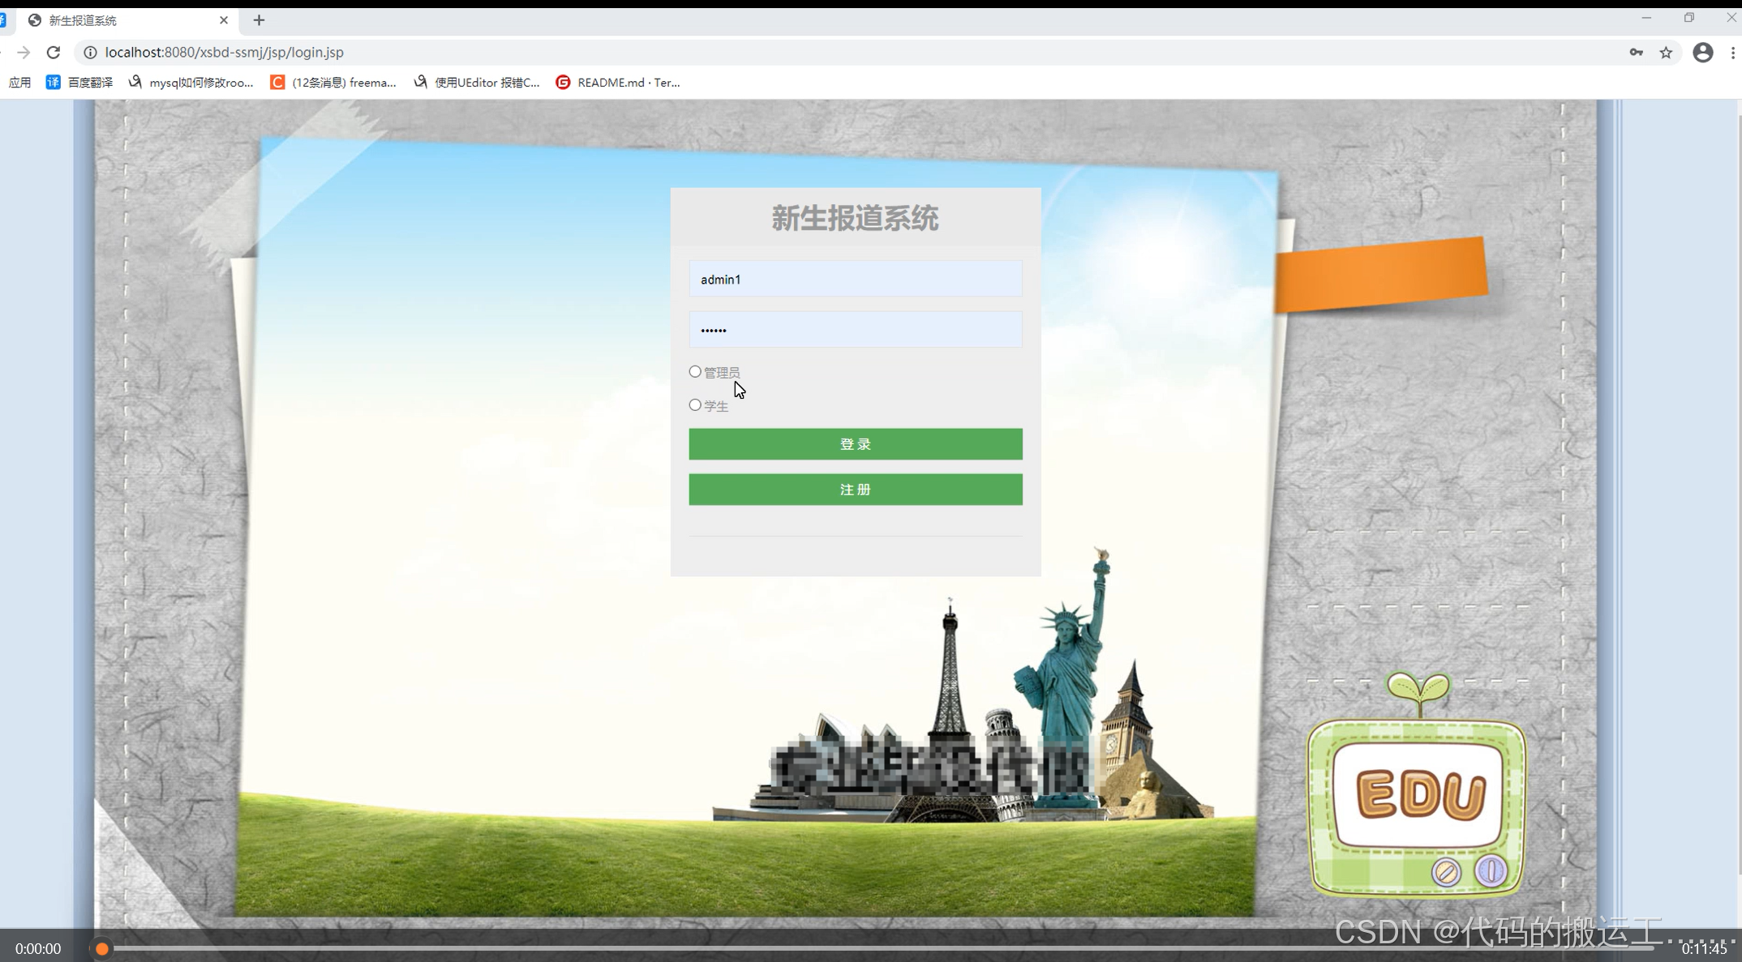Viewport: 1742px width, 962px height.
Task: Open the Chrome profile avatar
Action: [1702, 53]
